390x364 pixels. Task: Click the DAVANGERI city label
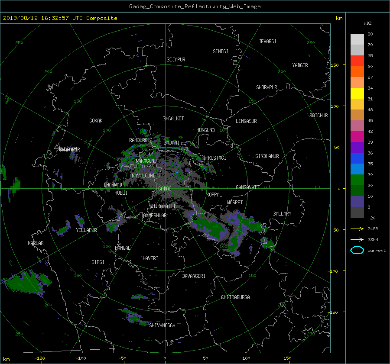click(x=194, y=276)
